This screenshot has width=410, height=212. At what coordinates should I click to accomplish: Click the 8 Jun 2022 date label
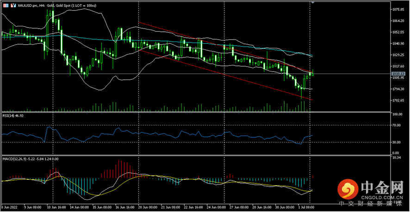pyautogui.click(x=9, y=207)
